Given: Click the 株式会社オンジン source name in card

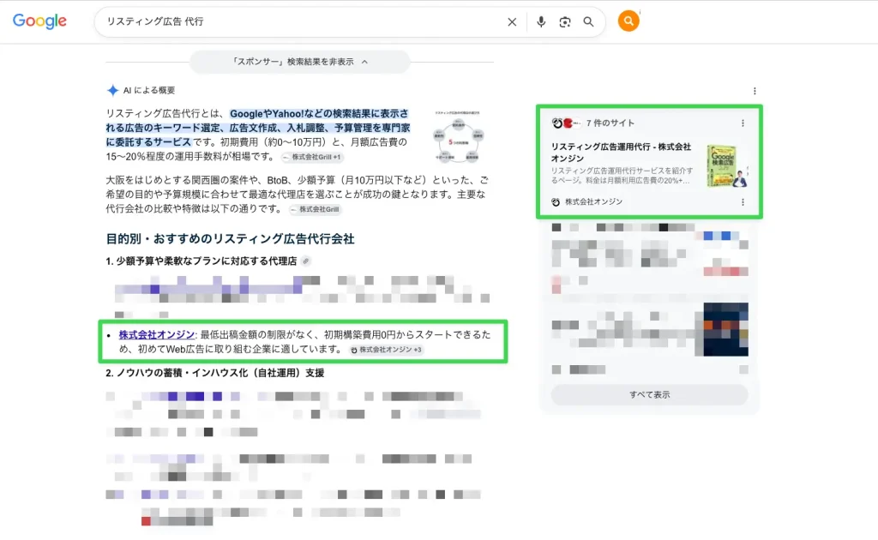Looking at the screenshot, I should click(593, 202).
